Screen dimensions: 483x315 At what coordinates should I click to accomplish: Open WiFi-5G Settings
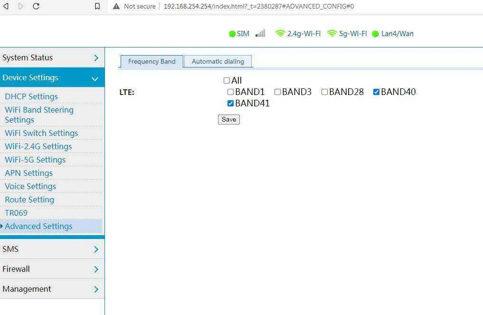pos(35,160)
